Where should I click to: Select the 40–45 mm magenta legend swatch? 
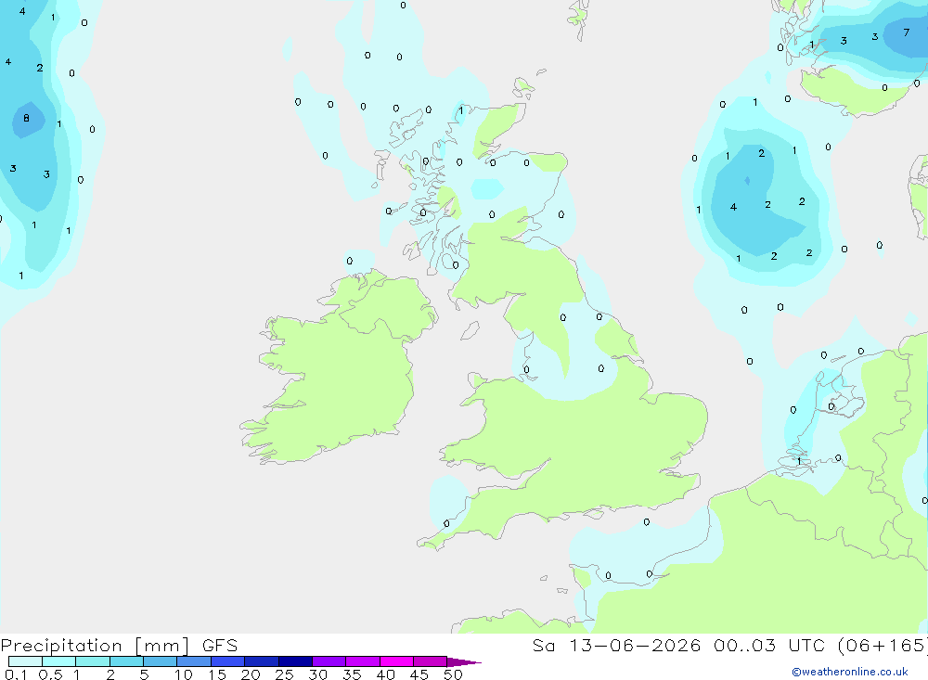pos(396,661)
